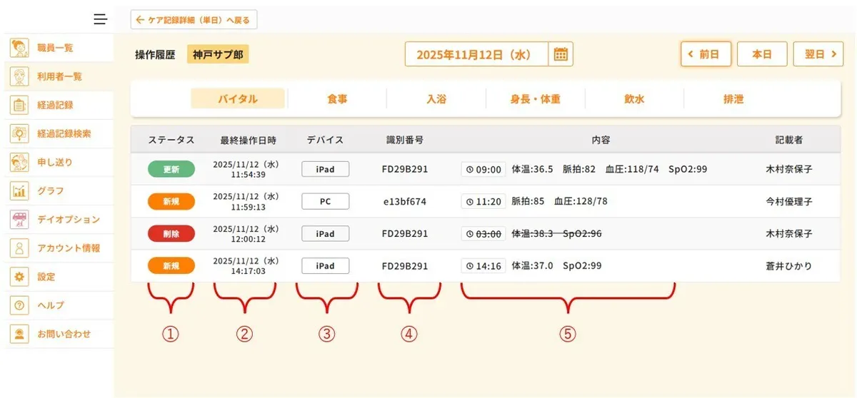
Task: Go to 申し送り in the sidebar
Action: click(55, 162)
